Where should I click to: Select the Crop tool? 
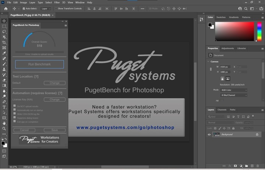pos(4,42)
